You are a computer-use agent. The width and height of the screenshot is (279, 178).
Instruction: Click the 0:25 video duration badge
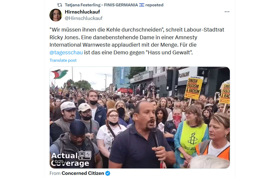point(59,162)
